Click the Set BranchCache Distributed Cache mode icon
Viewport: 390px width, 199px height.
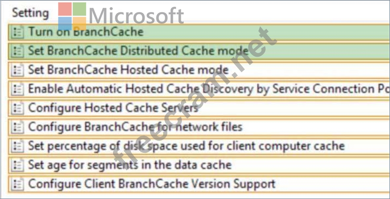[x=18, y=51]
